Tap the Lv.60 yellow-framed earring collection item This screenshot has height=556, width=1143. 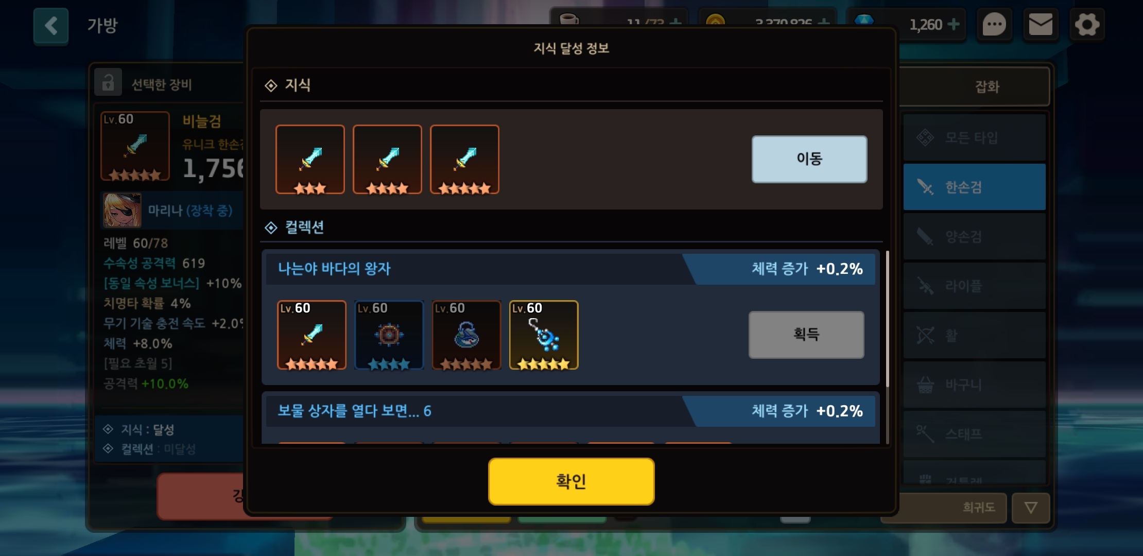(x=544, y=335)
